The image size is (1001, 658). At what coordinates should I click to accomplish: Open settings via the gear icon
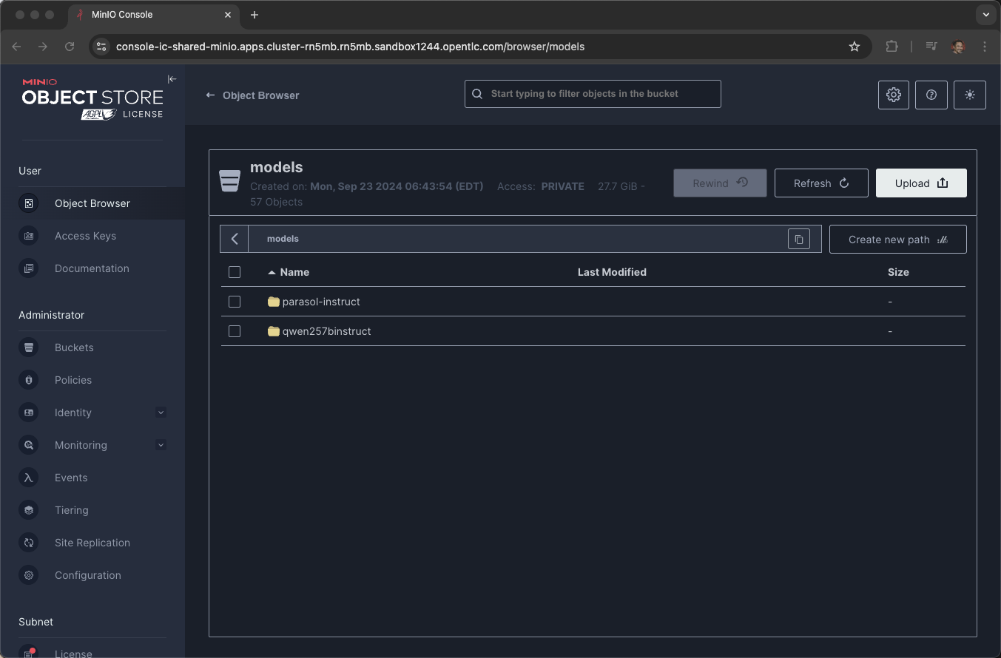[894, 95]
